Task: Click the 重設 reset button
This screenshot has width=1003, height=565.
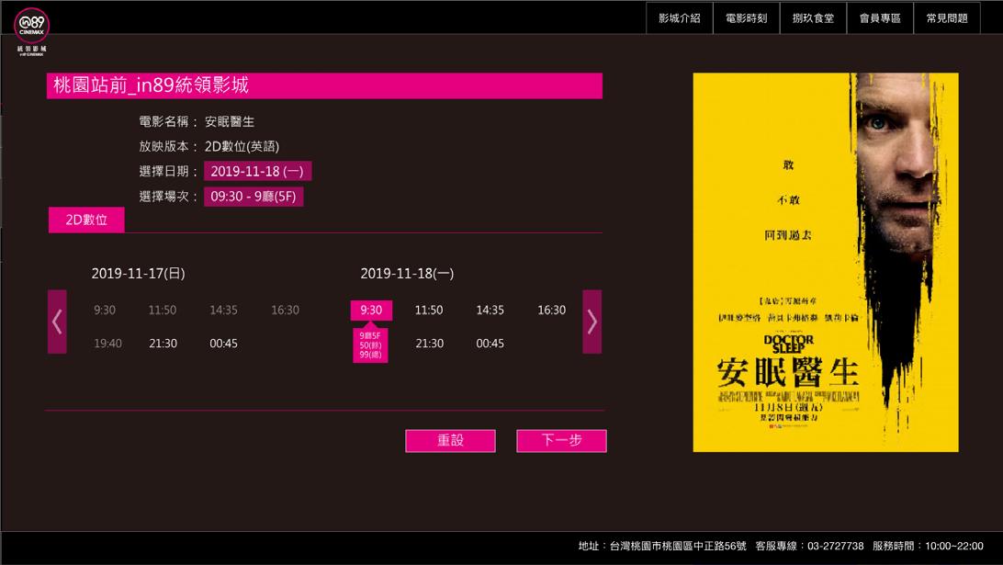Action: point(450,440)
